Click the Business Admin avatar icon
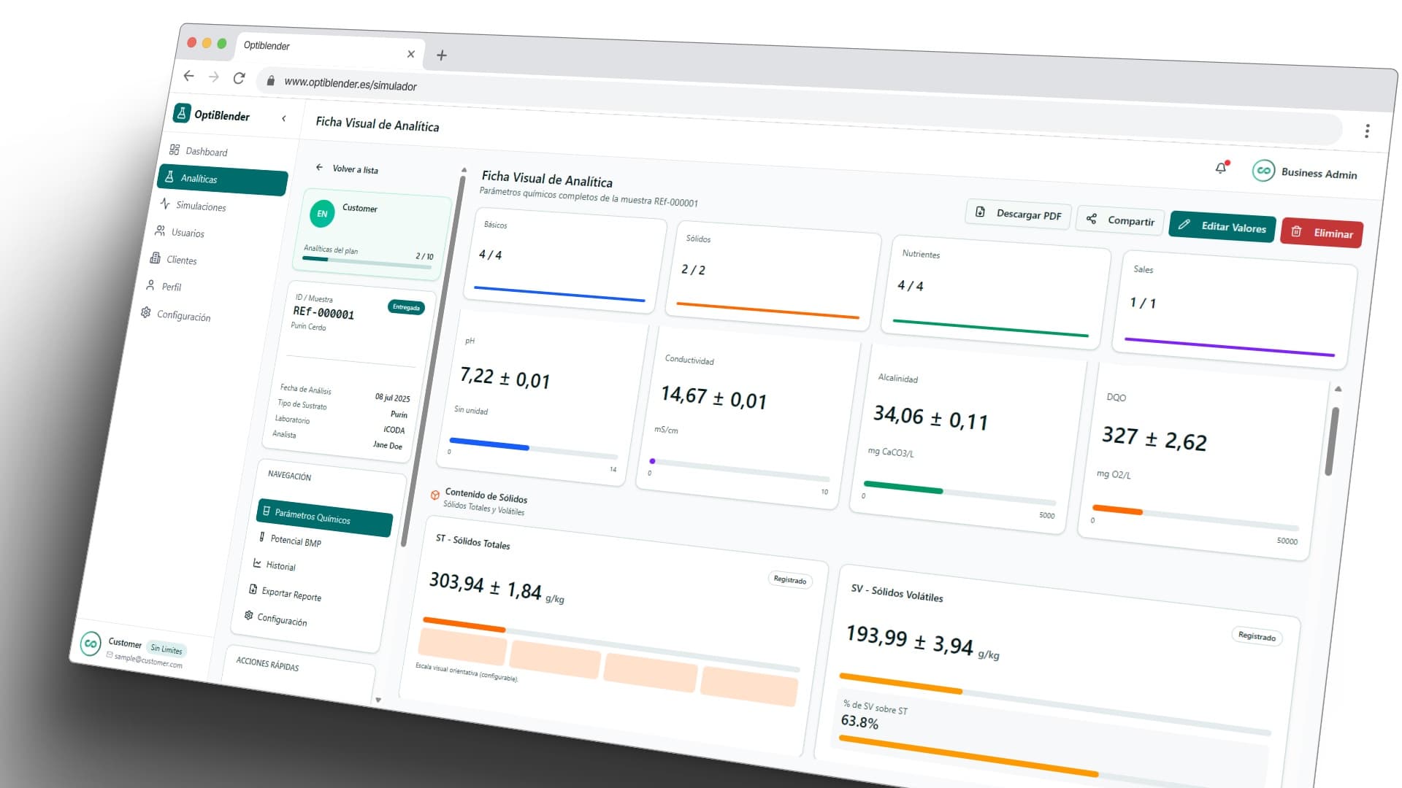 [x=1263, y=171]
